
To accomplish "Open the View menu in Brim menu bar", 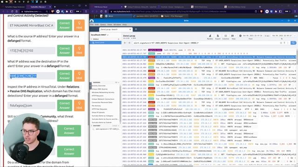I will (110, 25).
